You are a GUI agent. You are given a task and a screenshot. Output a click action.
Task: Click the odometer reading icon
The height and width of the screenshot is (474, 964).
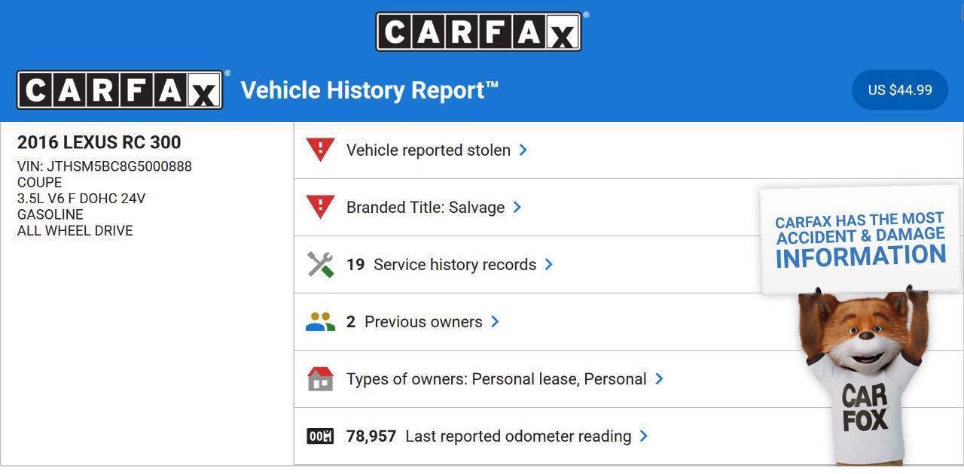(x=320, y=436)
